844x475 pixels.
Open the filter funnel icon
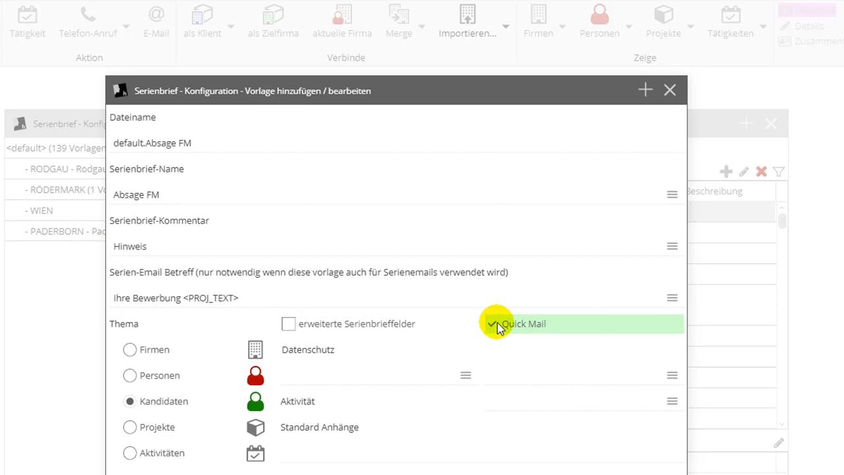coord(779,172)
